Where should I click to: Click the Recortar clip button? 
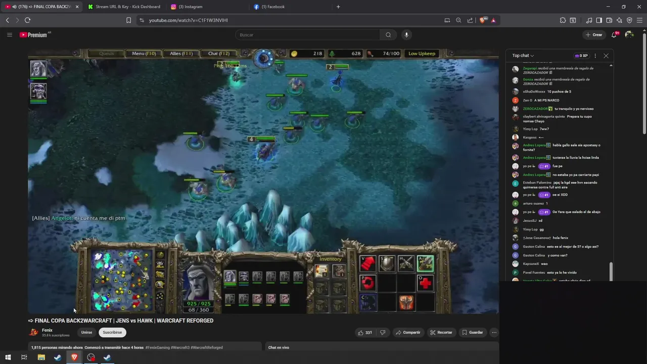point(441,332)
